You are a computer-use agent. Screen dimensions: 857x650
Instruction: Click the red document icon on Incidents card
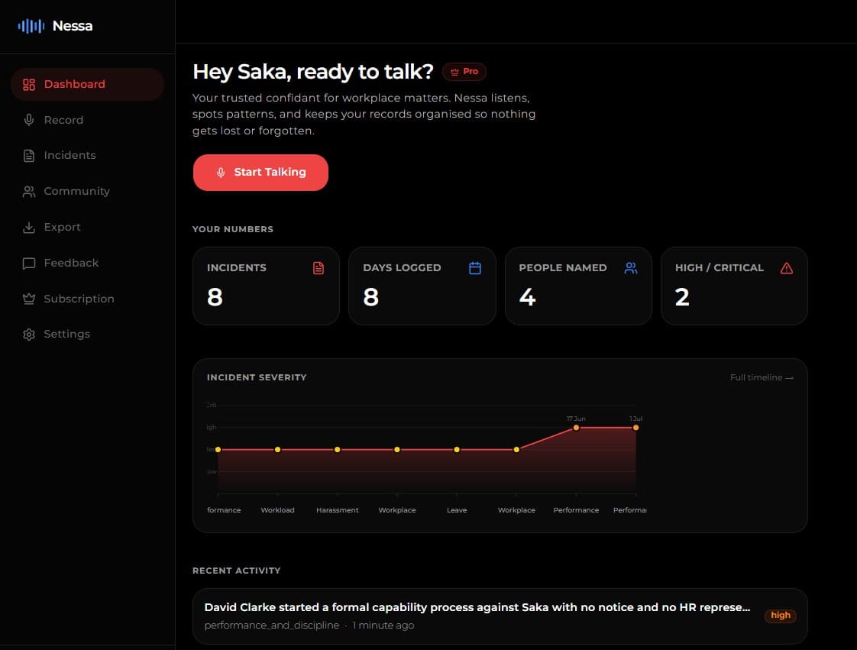pos(318,268)
